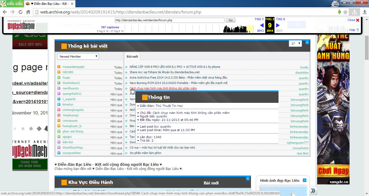369x196 pixels.
Task: Open poster nghianguyen777's profile link
Action: 298,143
